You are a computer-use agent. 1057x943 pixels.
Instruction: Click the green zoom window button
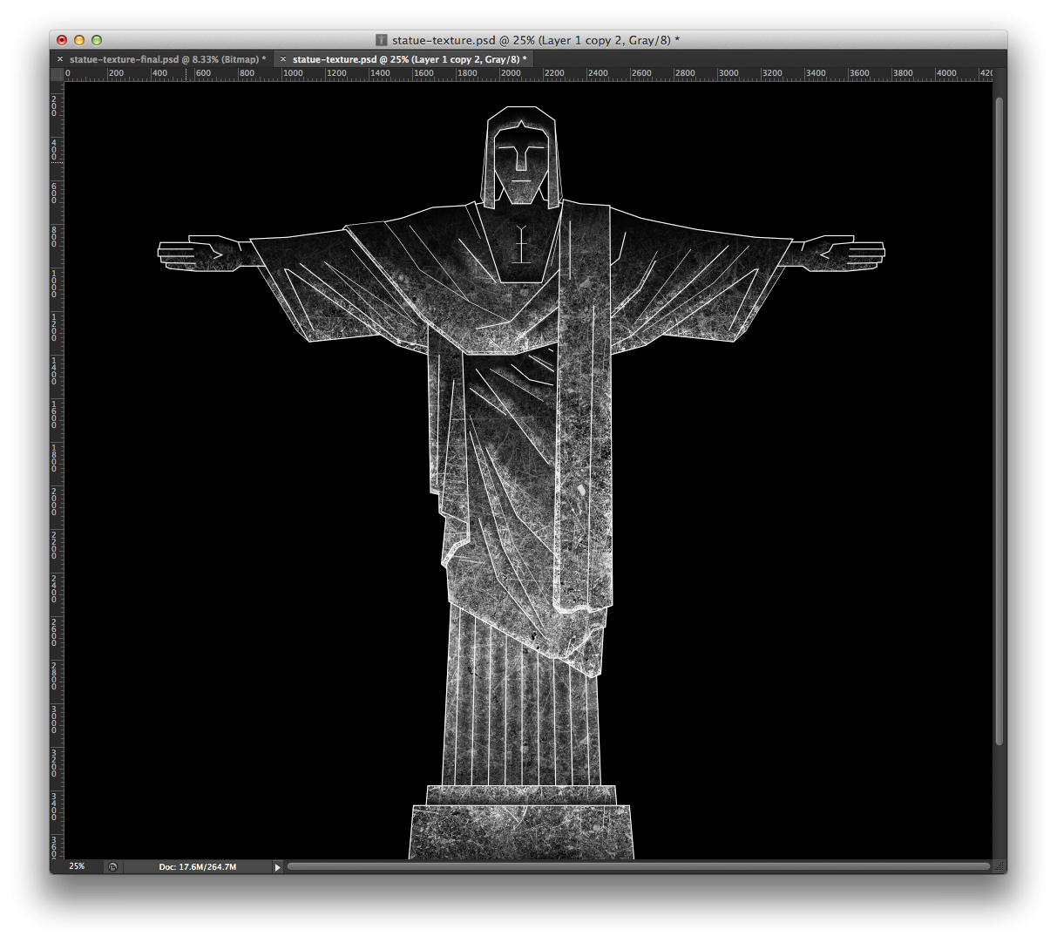(97, 40)
